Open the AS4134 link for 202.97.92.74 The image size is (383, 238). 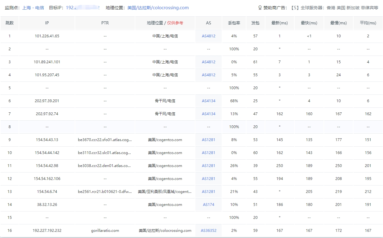pyautogui.click(x=209, y=114)
